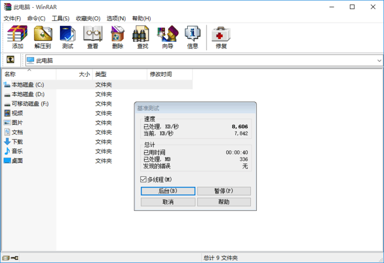Click the computer icon in the address bar

pos(31,61)
